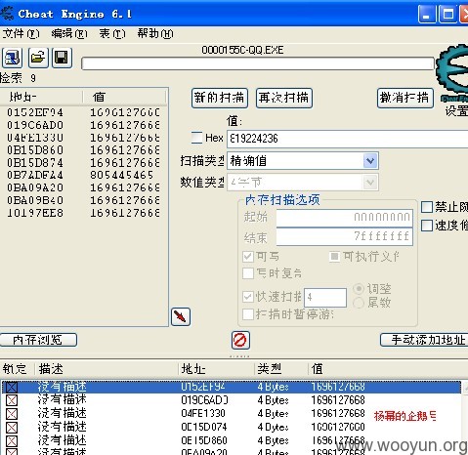The width and height of the screenshot is (468, 455).
Task: Click the 值 column header in results
Action: (x=125, y=97)
